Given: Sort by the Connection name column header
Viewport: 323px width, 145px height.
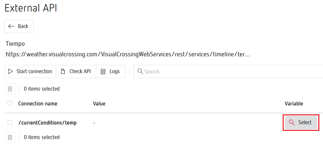Looking at the screenshot, I should pyautogui.click(x=38, y=103).
